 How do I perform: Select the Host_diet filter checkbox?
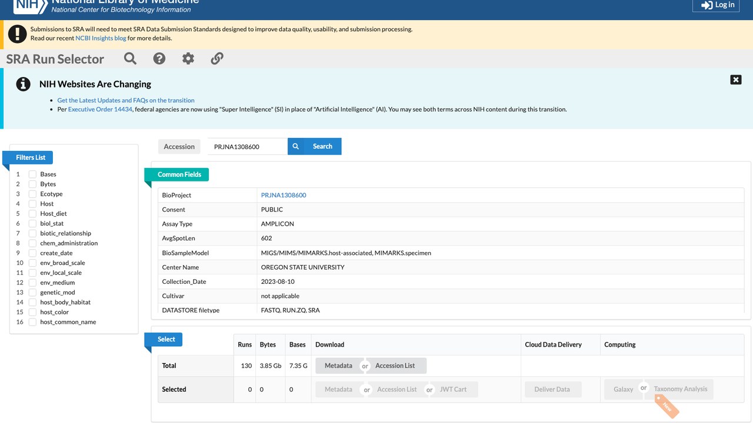(x=33, y=214)
